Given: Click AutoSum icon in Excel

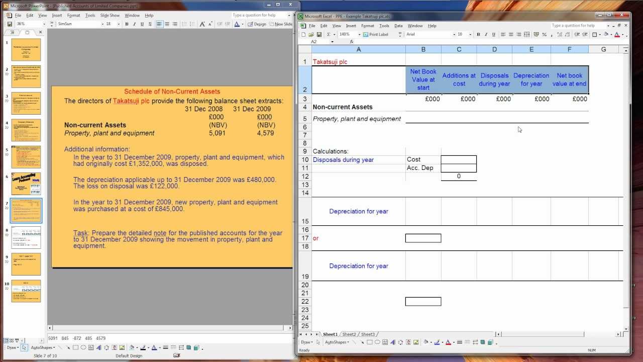Looking at the screenshot, I should (x=329, y=34).
